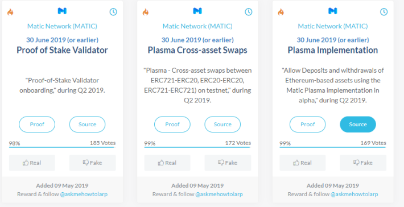Vote Fake on Proof of Stake Validator

pyautogui.click(x=93, y=163)
